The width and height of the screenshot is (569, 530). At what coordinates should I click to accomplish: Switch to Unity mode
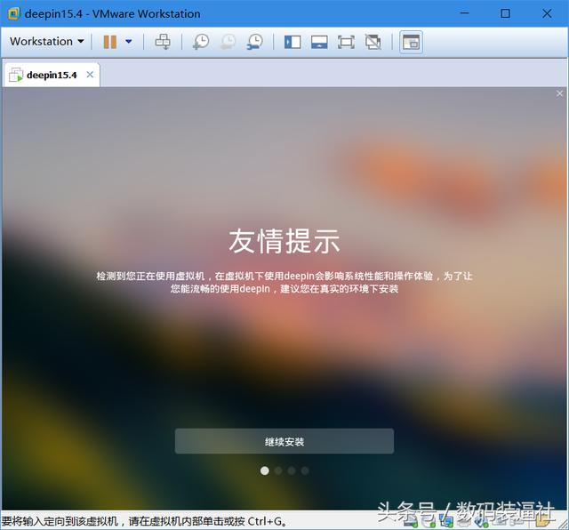pyautogui.click(x=373, y=42)
